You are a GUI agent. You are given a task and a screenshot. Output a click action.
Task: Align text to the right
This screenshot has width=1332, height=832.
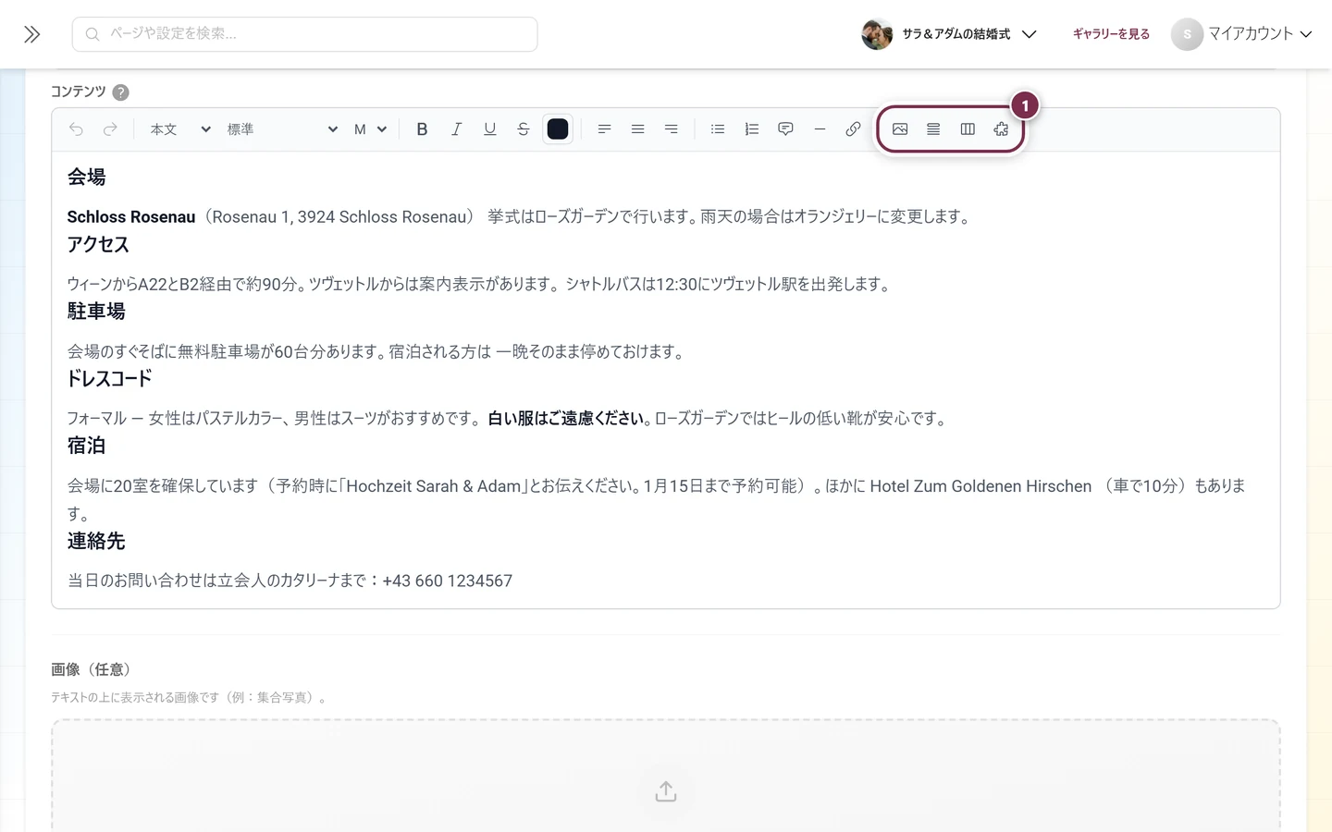point(672,129)
